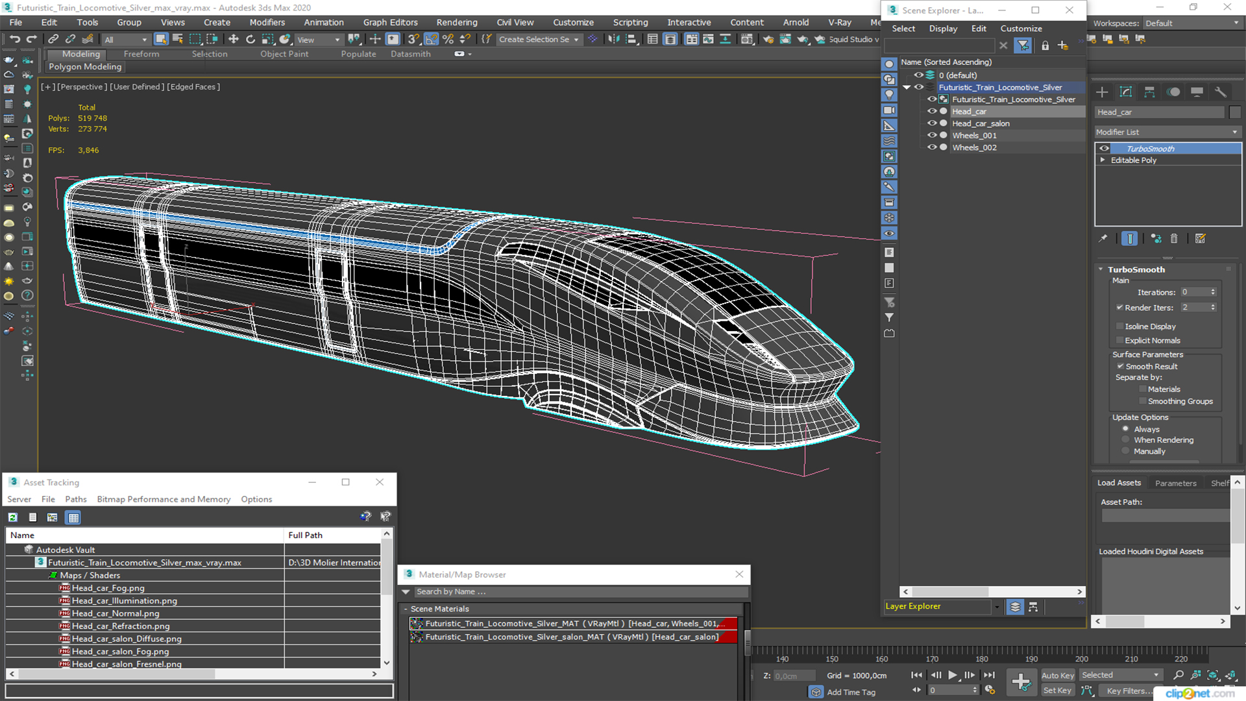Open the Create tab plus icon in Command Panel
The image size is (1246, 701).
point(1102,92)
